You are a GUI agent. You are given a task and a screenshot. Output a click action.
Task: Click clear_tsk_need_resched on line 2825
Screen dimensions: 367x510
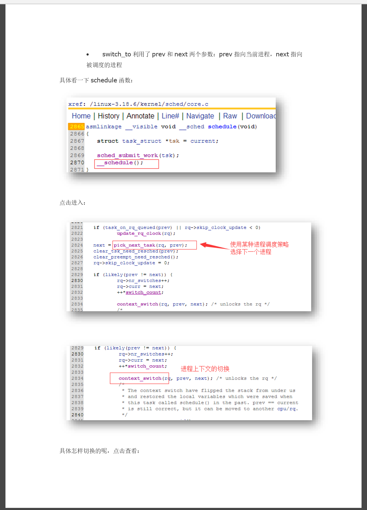tap(126, 251)
